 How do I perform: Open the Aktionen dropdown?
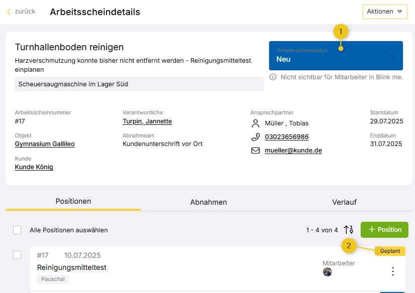[x=385, y=12]
